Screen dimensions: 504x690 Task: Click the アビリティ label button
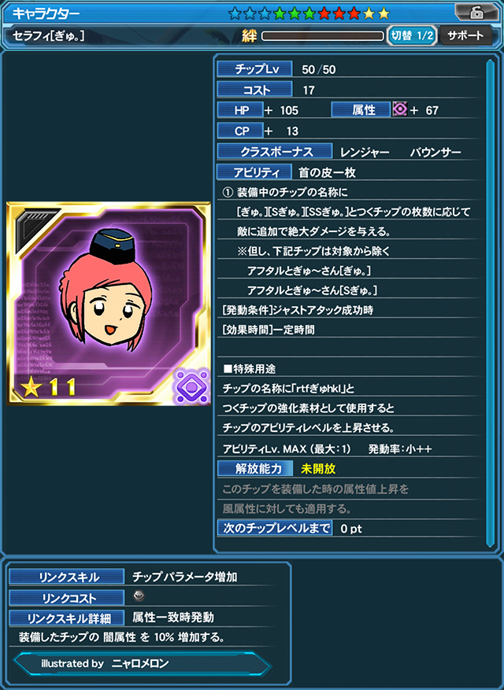(254, 172)
